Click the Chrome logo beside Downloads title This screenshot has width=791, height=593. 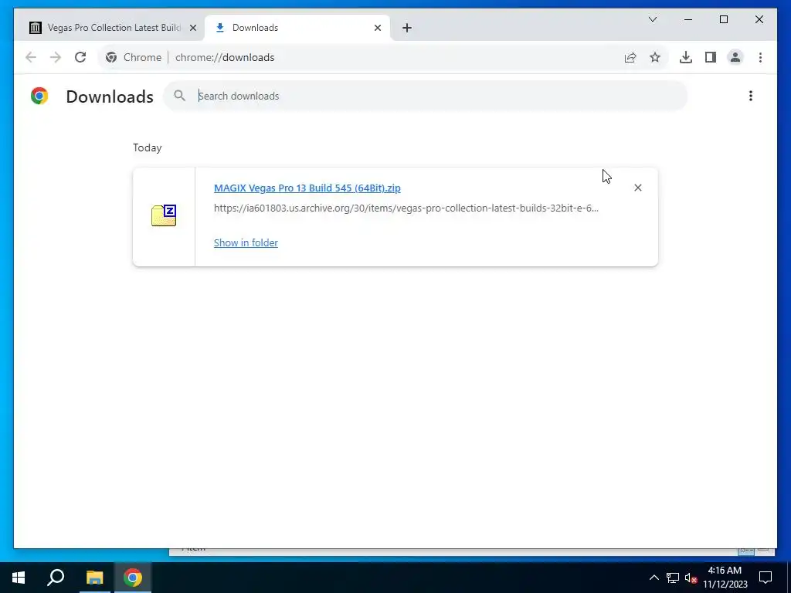pyautogui.click(x=39, y=96)
